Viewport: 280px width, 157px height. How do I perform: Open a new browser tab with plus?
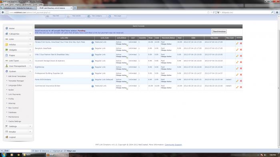point(75,8)
